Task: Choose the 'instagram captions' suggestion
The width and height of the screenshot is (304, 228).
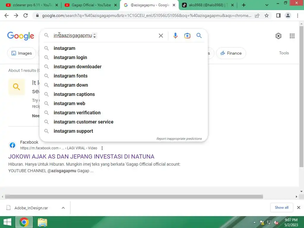Action: tap(124, 94)
